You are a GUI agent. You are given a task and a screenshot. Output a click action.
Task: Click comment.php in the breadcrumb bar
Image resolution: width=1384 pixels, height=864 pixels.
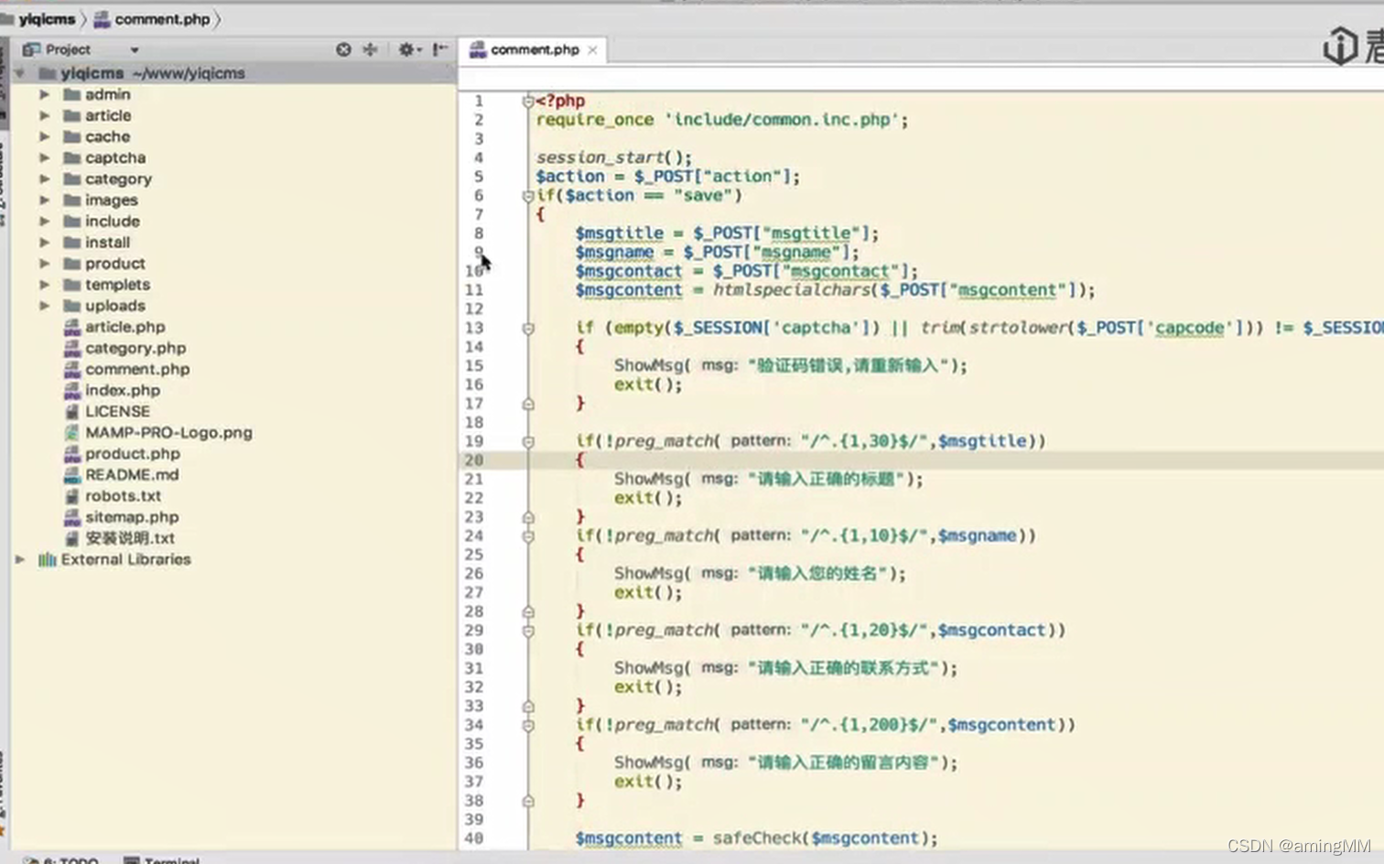[x=162, y=19]
